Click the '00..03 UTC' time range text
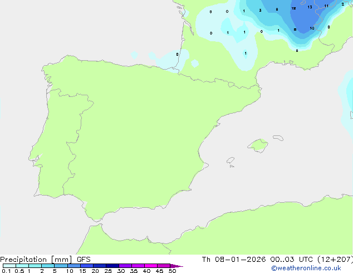This screenshot has height=273, width=353. click(292, 260)
